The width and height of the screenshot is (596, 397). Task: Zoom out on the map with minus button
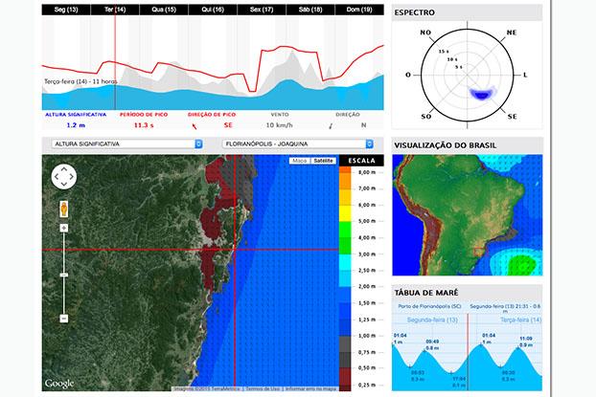64,318
